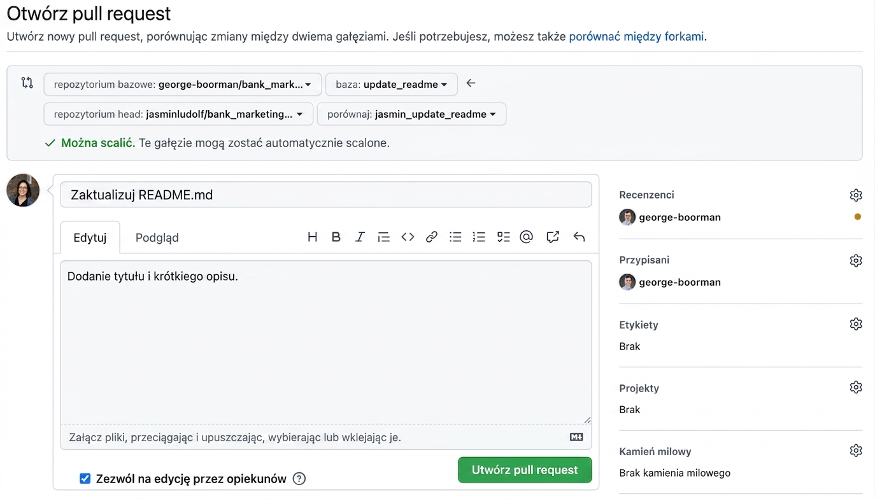Image resolution: width=875 pixels, height=499 pixels.
Task: Click the author avatar beside the title
Action: (23, 190)
